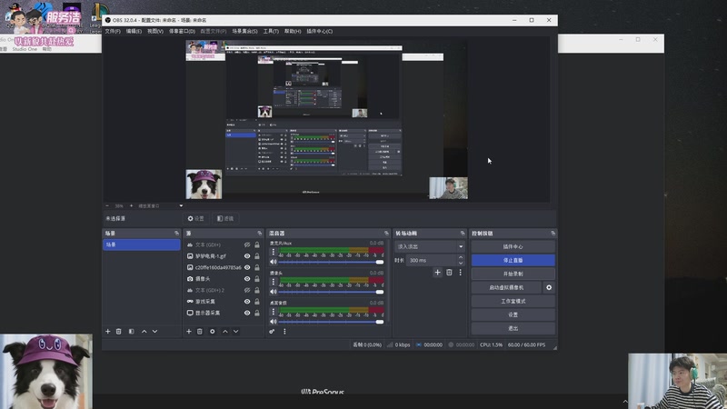Open options dots for the 摄像头 audio channel
727x409 pixels.
point(274,282)
